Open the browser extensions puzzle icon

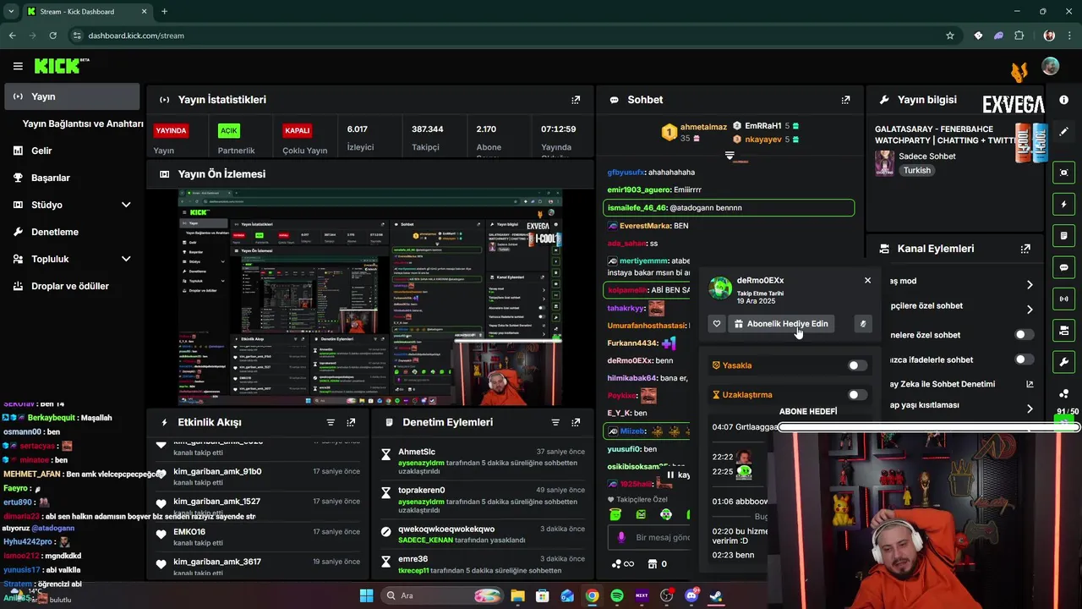tap(1019, 36)
